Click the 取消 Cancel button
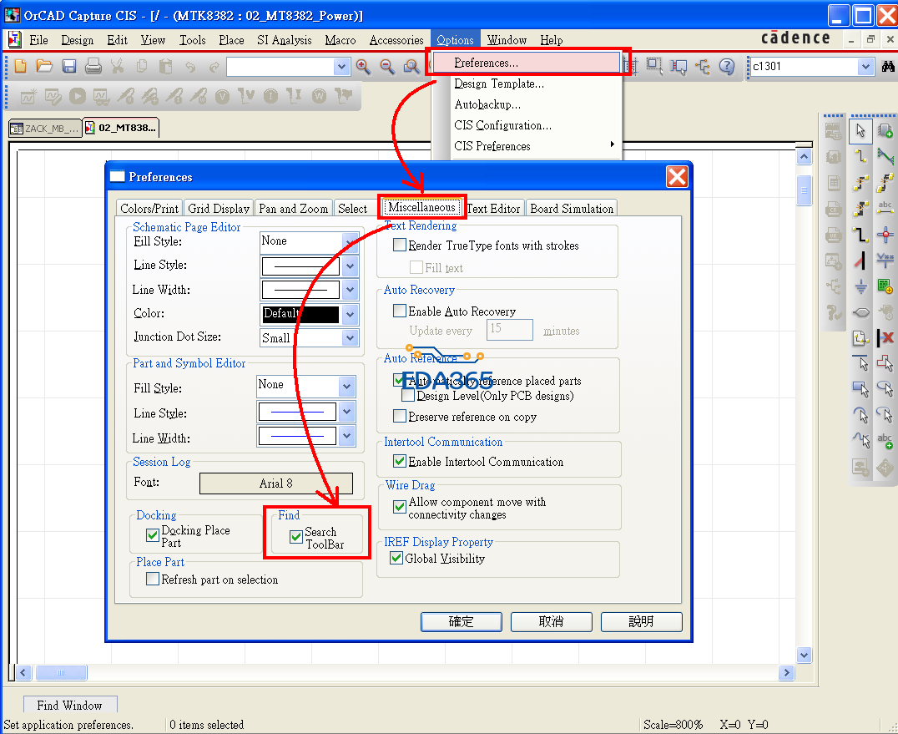 pyautogui.click(x=551, y=622)
